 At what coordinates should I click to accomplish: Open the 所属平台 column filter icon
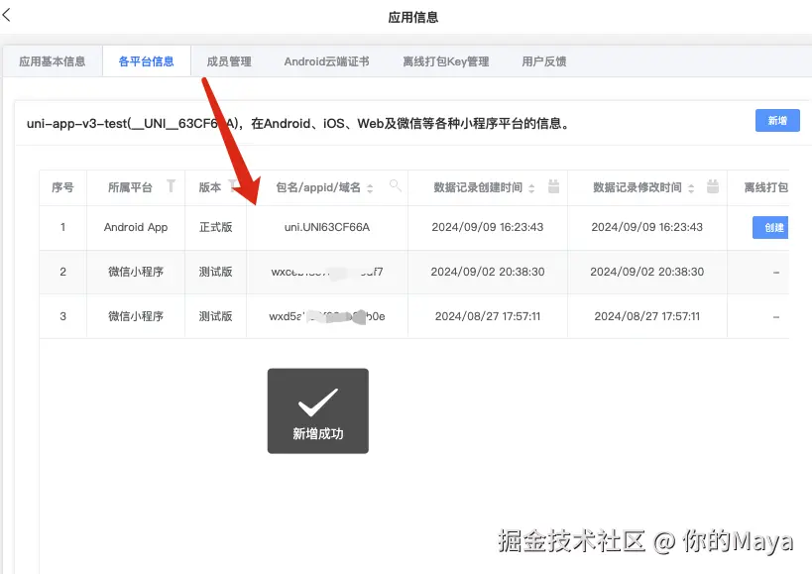(x=171, y=185)
